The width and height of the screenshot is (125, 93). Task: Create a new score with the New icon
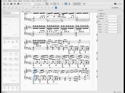click(4, 4)
